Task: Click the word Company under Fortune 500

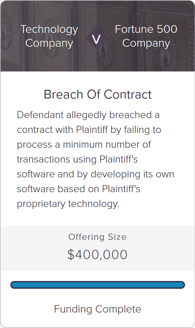Action: 146,43
